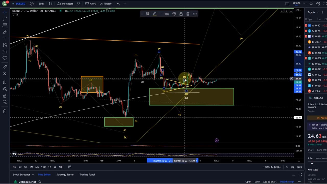
Task: Open drawing templates in floating toolbar
Action: [x=148, y=14]
